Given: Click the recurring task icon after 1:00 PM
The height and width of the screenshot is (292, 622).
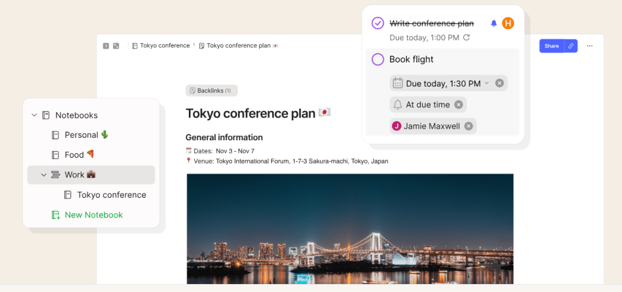Looking at the screenshot, I should 466,38.
